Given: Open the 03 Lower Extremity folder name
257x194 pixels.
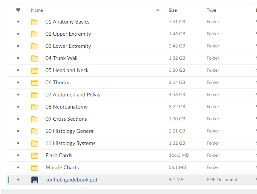Looking at the screenshot, I should tap(68, 46).
